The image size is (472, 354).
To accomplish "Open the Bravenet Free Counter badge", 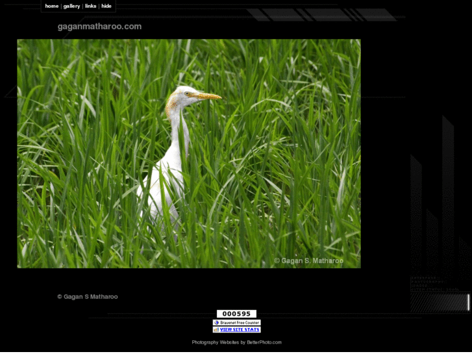I will pos(236,323).
